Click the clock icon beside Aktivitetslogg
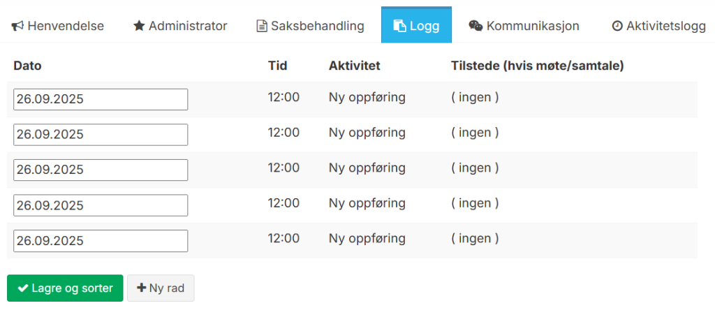The height and width of the screenshot is (317, 715). (617, 27)
